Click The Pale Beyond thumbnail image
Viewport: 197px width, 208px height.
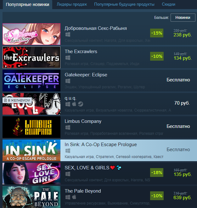tap(31, 197)
